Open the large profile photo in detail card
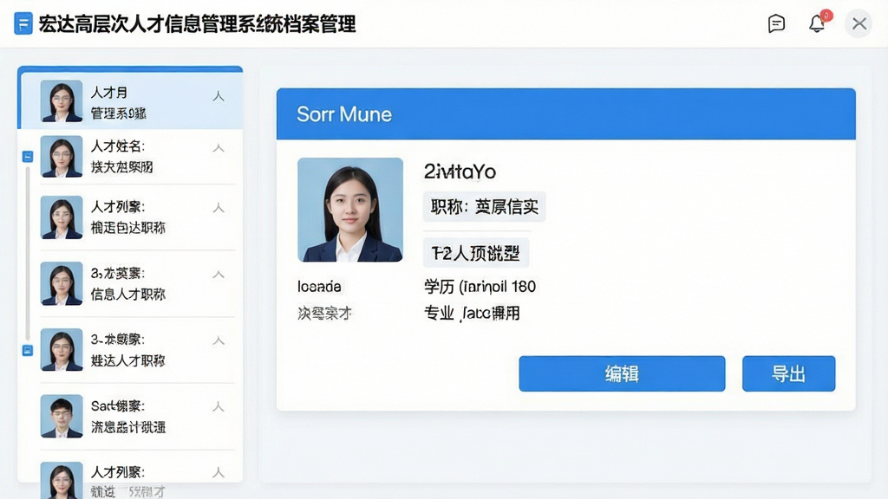The image size is (888, 499). 350,210
